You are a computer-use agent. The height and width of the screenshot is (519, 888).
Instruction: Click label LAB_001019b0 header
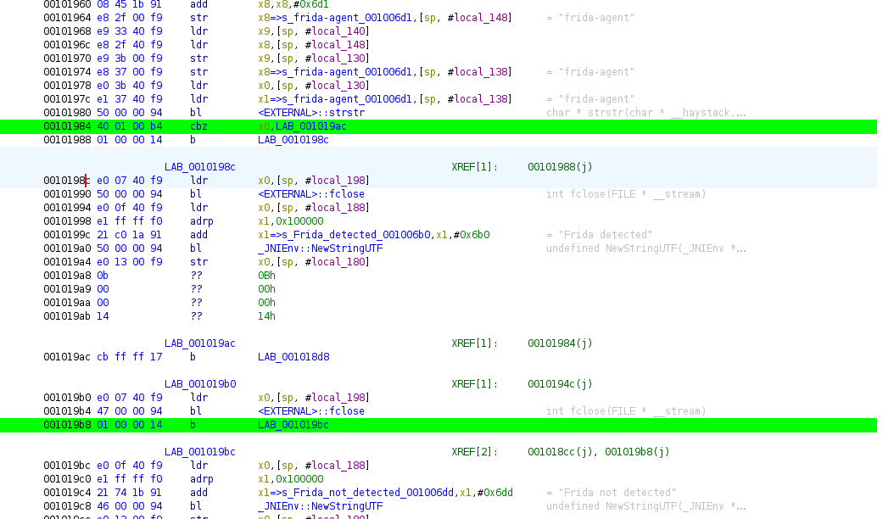[x=199, y=384]
